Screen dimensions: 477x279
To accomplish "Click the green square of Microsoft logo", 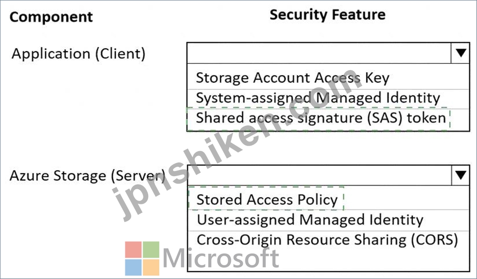I will [x=151, y=249].
